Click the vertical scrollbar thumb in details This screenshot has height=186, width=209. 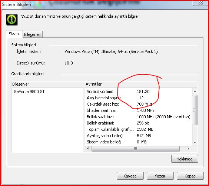coord(195,110)
